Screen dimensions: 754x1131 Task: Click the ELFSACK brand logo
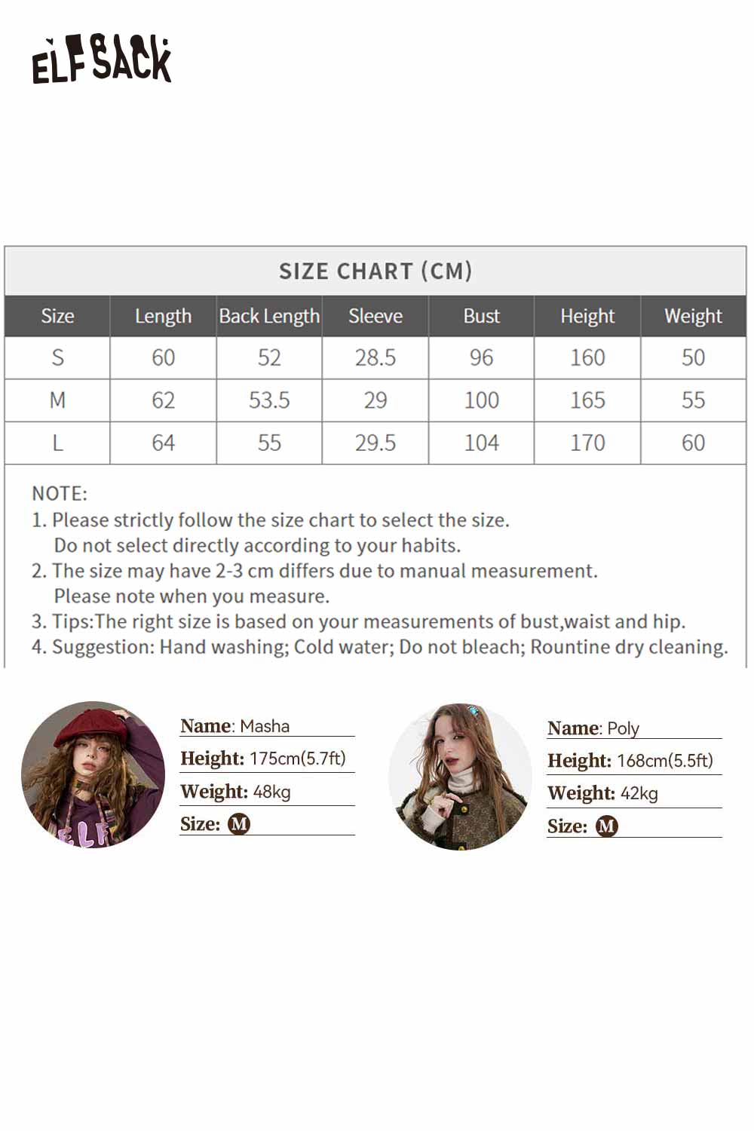(x=101, y=59)
